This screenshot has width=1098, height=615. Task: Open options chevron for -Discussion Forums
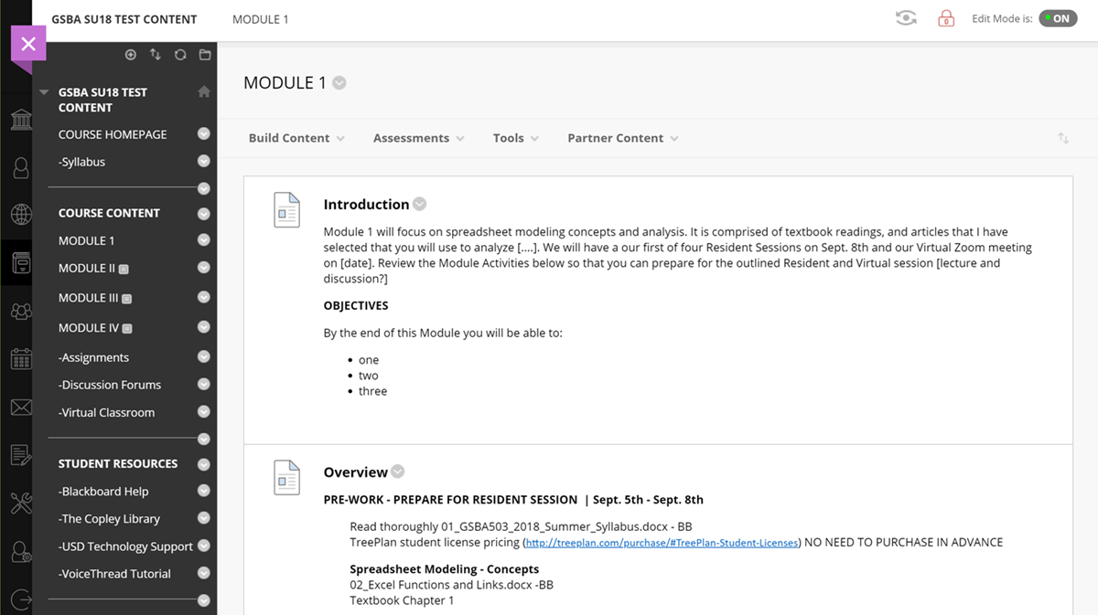click(x=204, y=384)
